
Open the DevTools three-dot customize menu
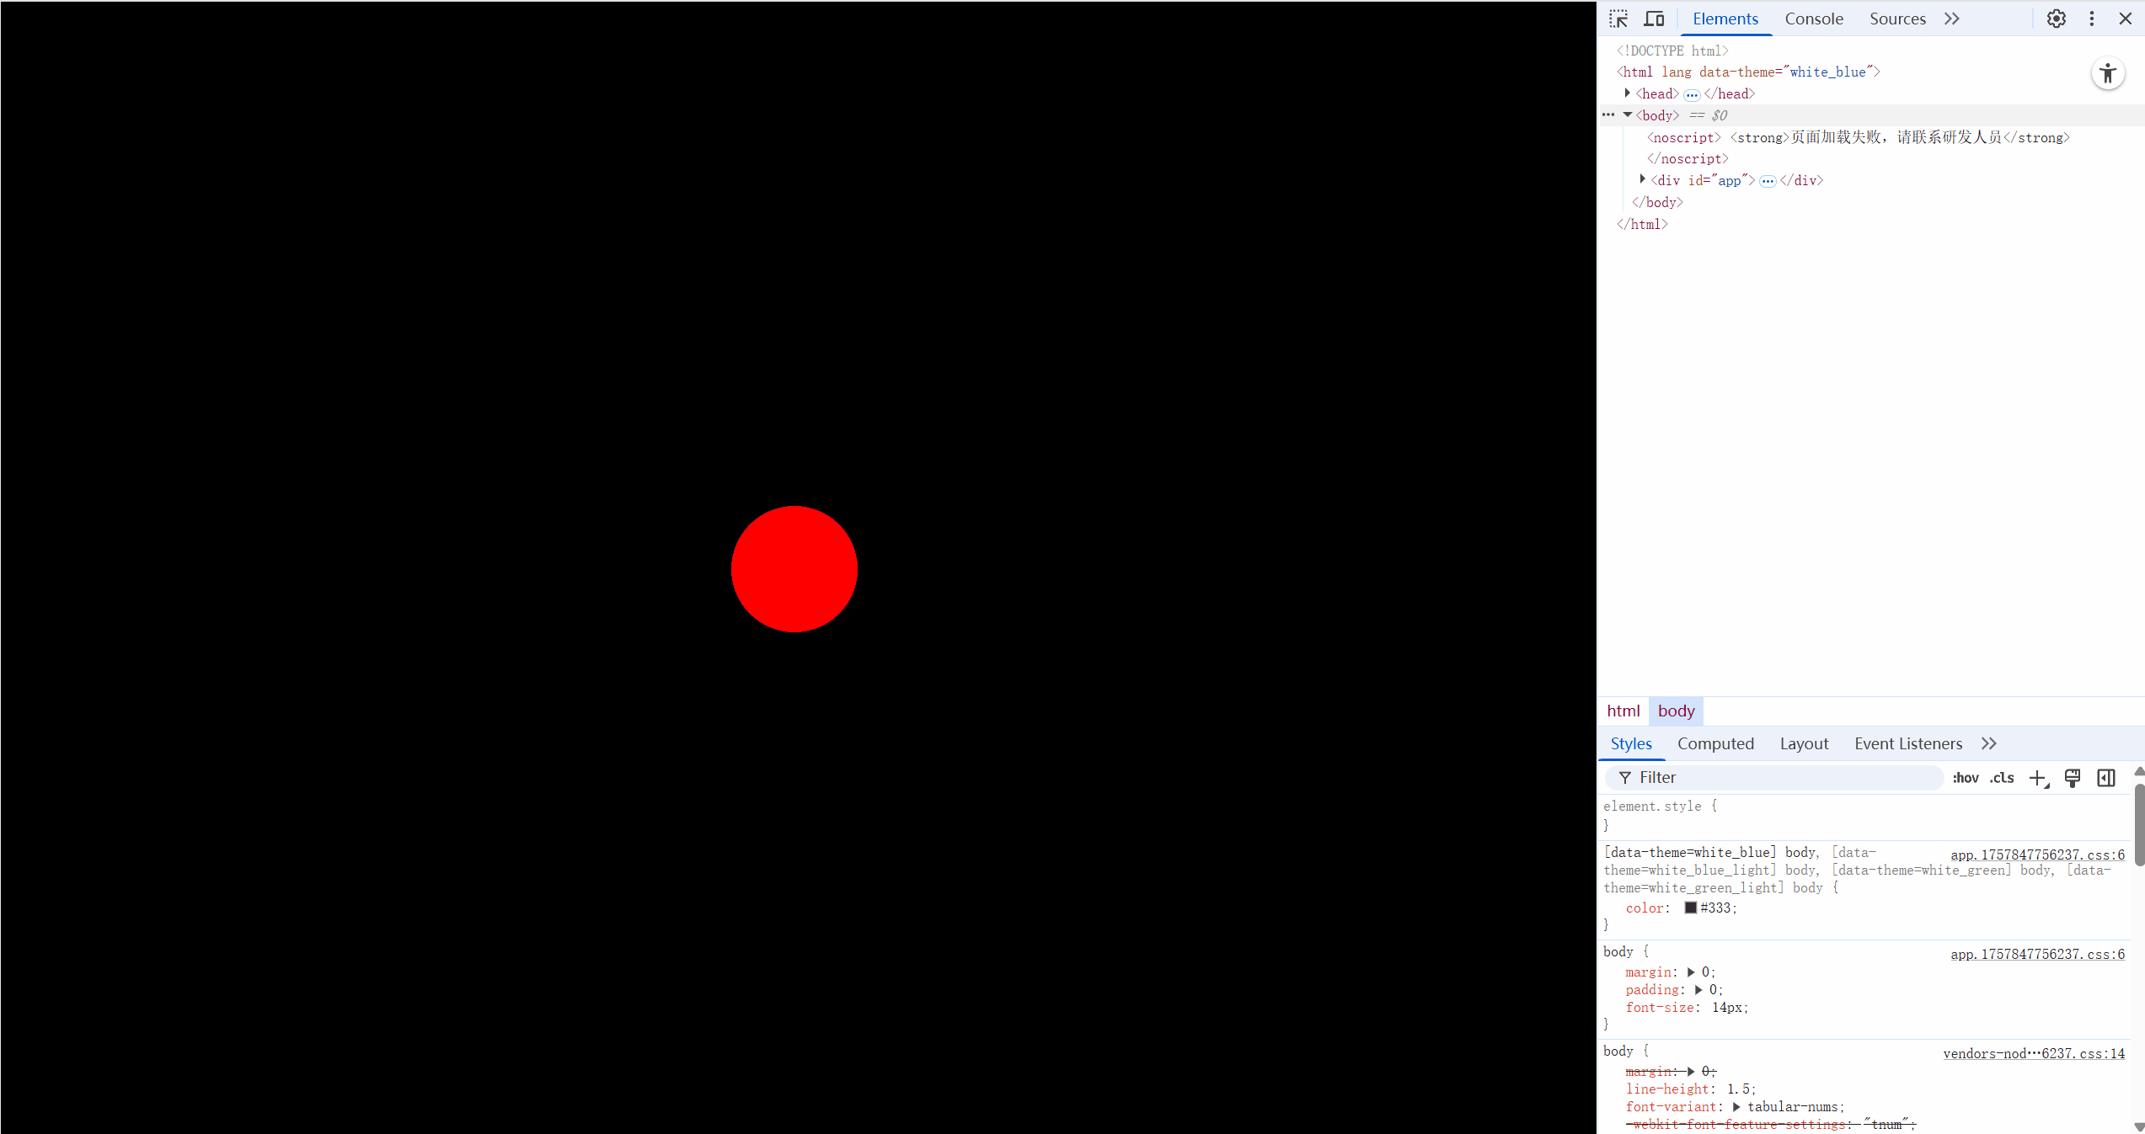pyautogui.click(x=2091, y=19)
